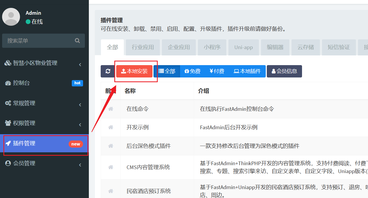Click home icon beside 开发示例
This screenshot has height=198, width=368.
tap(111, 127)
